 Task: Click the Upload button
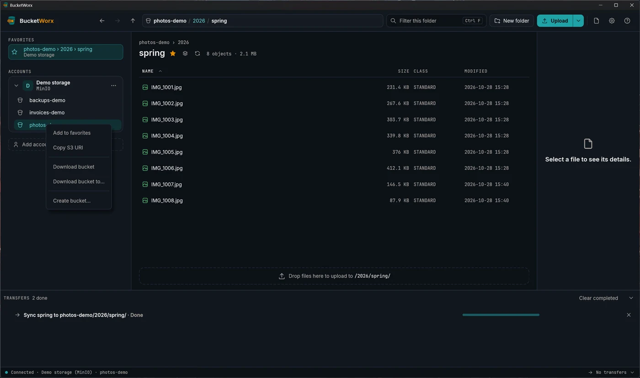click(x=555, y=21)
